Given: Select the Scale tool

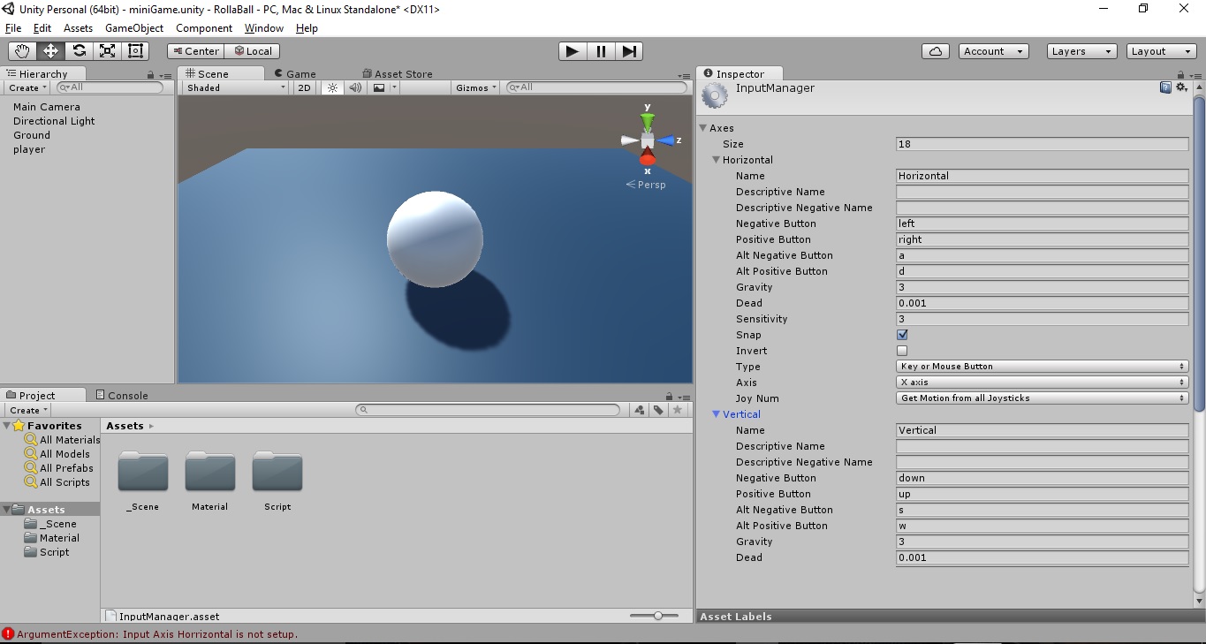Looking at the screenshot, I should pos(107,50).
